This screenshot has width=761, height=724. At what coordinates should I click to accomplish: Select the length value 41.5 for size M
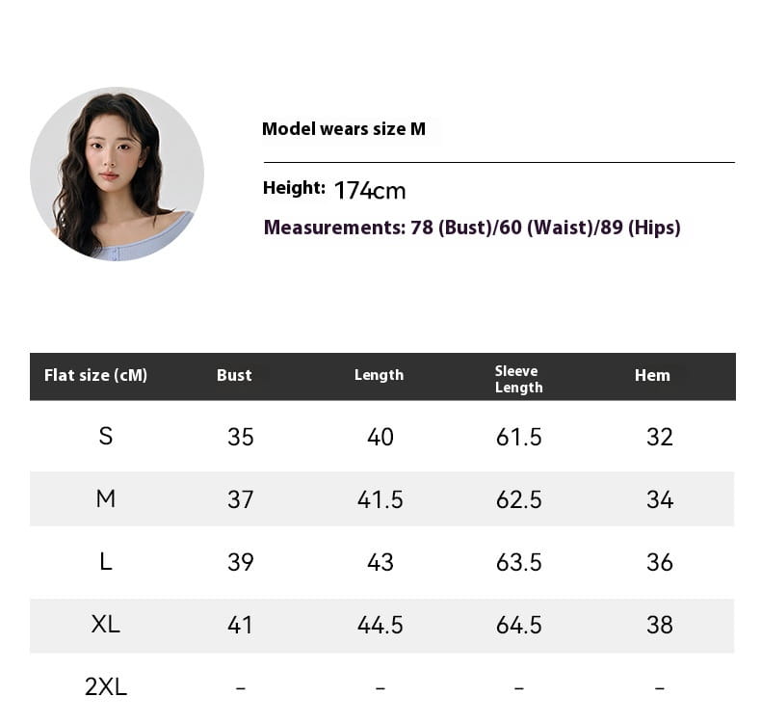[380, 499]
